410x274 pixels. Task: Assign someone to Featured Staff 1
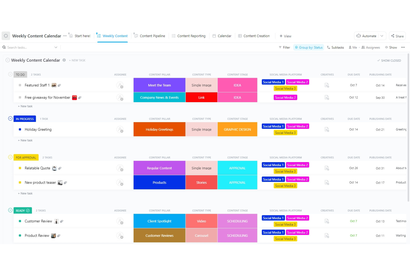click(x=120, y=85)
